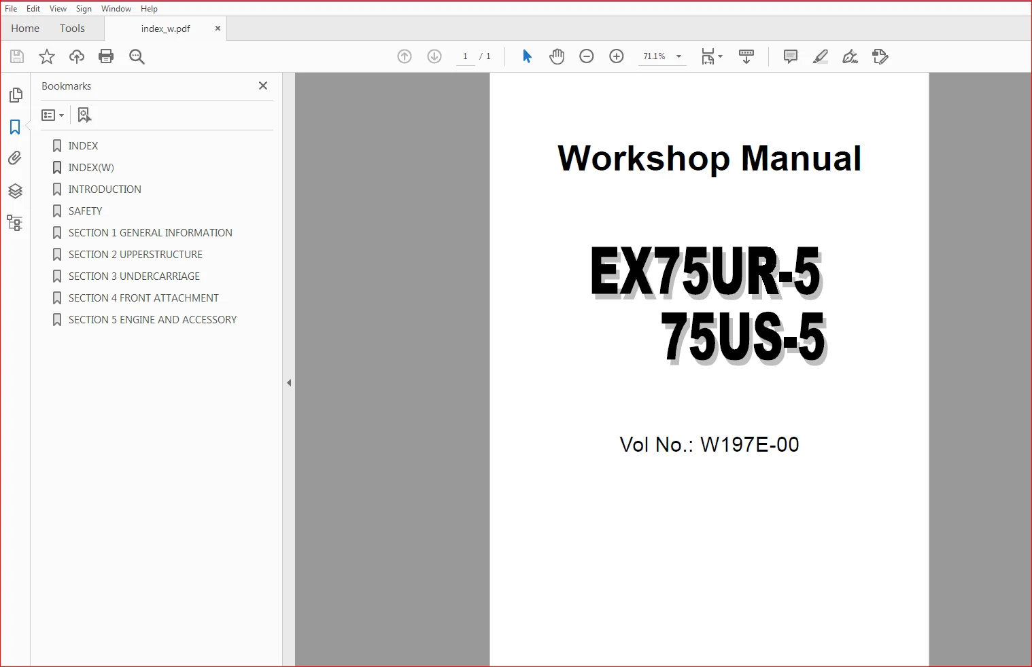Viewport: 1032px width, 667px height.
Task: Toggle the Bookmarks panel sidebar icon
Action: point(15,127)
